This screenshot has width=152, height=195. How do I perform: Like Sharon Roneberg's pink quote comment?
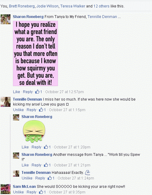pyautogui.click(x=16, y=92)
